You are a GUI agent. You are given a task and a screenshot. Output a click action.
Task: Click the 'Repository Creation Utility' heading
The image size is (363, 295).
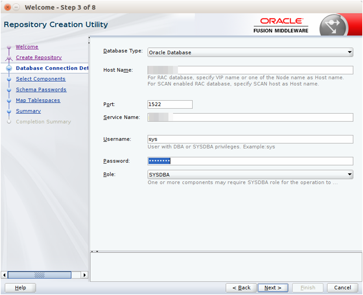56,24
